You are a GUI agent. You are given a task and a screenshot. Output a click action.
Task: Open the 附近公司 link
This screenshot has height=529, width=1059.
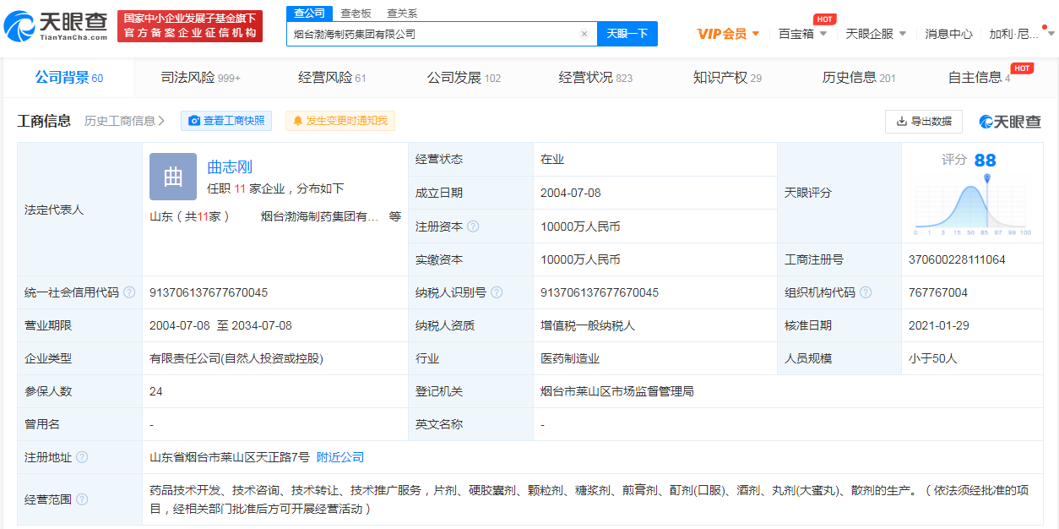(x=339, y=456)
